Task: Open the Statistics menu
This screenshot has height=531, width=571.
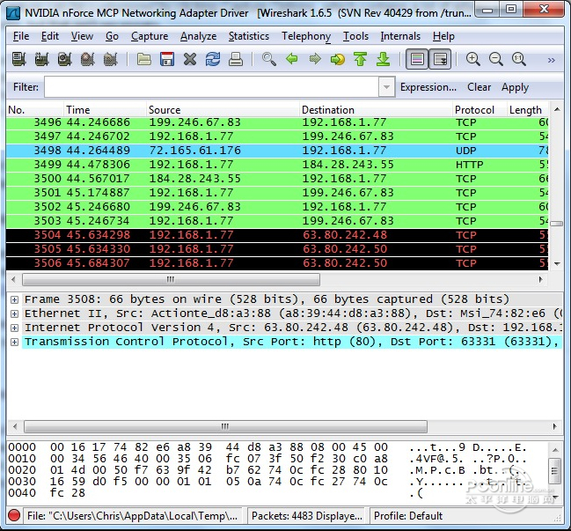Action: 249,36
